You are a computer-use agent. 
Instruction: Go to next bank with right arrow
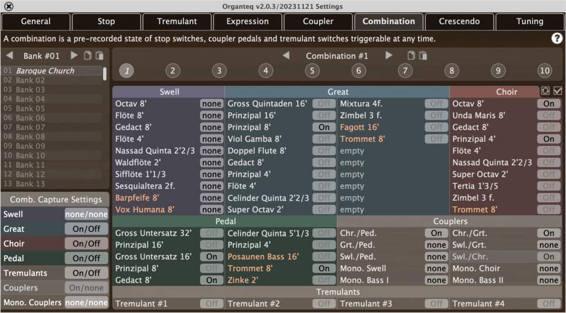click(74, 55)
